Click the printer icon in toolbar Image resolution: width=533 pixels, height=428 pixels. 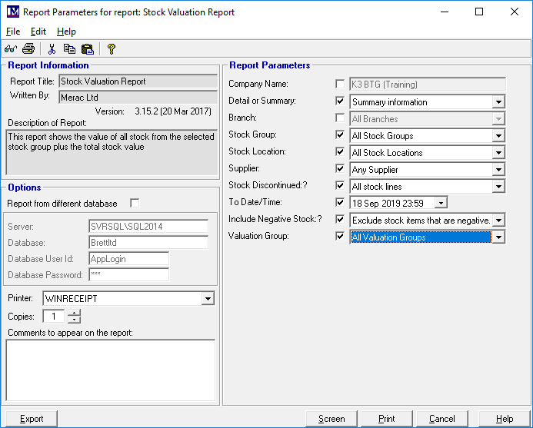coord(28,49)
